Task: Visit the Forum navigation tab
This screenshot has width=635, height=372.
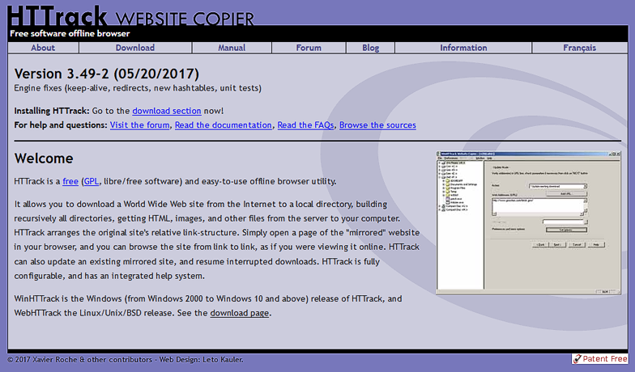Action: coord(309,48)
